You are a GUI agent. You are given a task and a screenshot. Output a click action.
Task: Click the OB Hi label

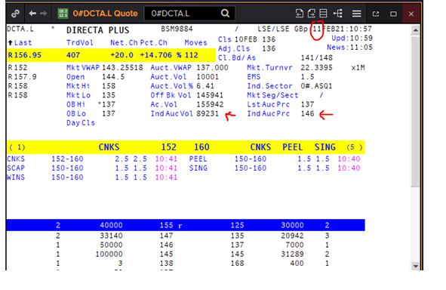[75, 104]
